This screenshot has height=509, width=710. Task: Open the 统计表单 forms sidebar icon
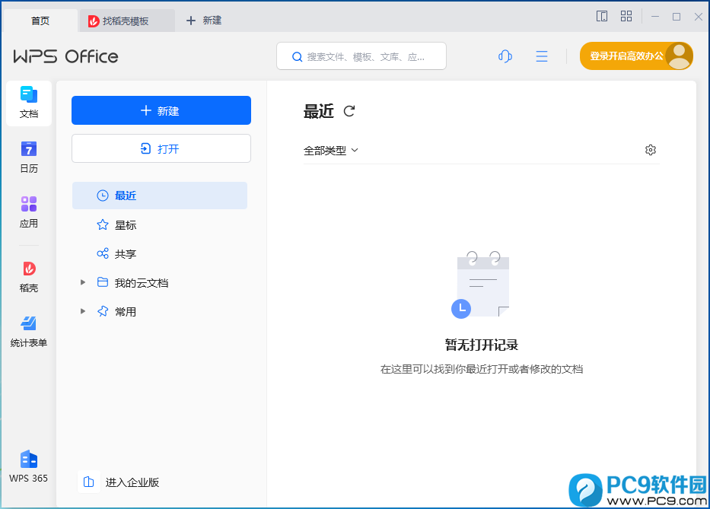[x=28, y=332]
